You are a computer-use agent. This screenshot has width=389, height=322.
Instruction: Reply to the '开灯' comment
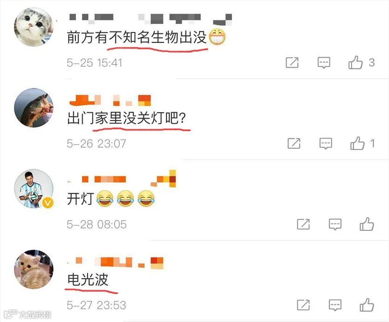[335, 224]
